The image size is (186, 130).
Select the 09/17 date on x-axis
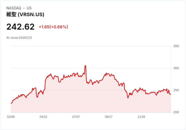coord(109,117)
